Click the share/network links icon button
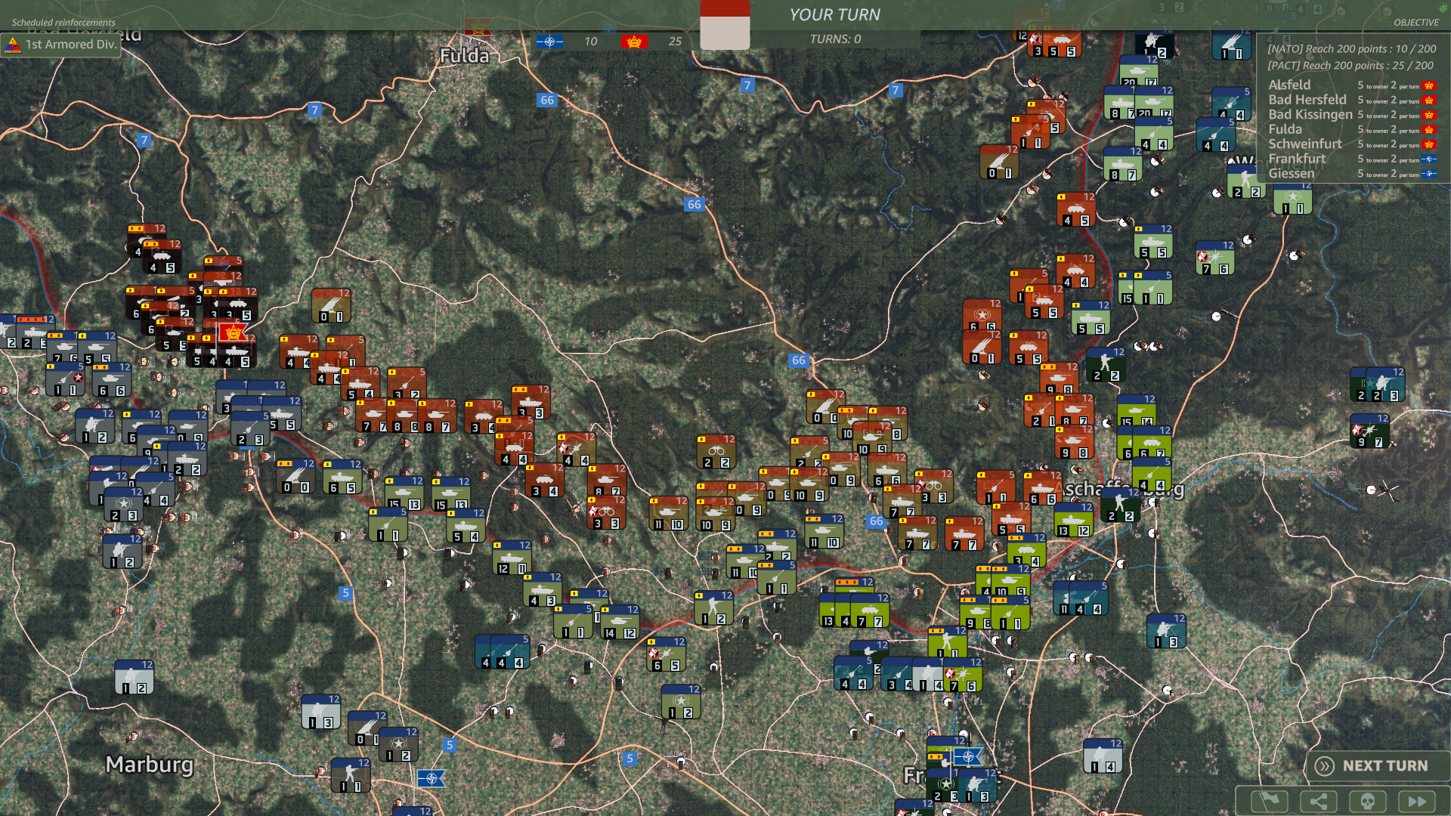1451x816 pixels. [x=1318, y=801]
